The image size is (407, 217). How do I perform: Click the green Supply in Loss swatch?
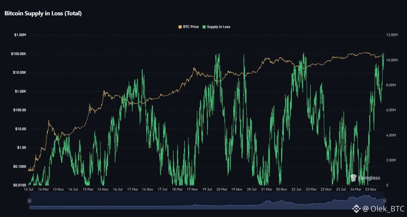[x=204, y=27]
